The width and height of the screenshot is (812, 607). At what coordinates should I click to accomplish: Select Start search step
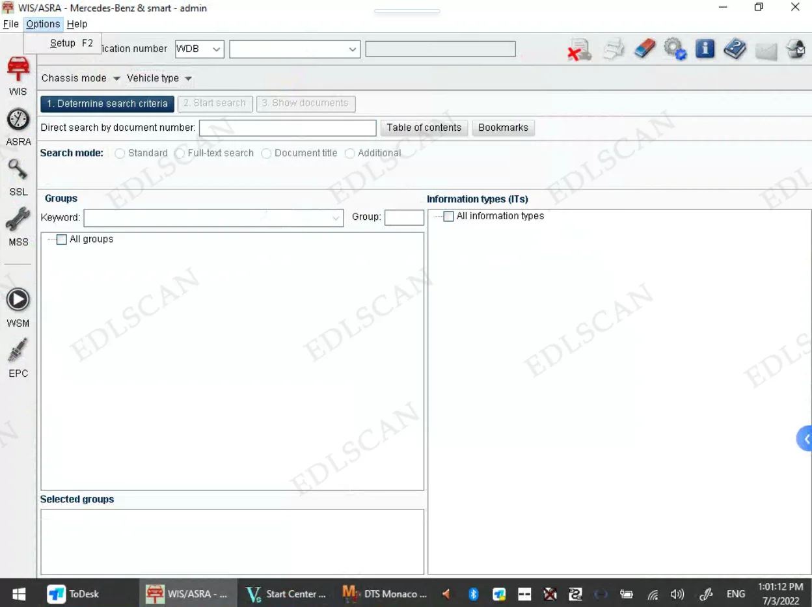215,103
